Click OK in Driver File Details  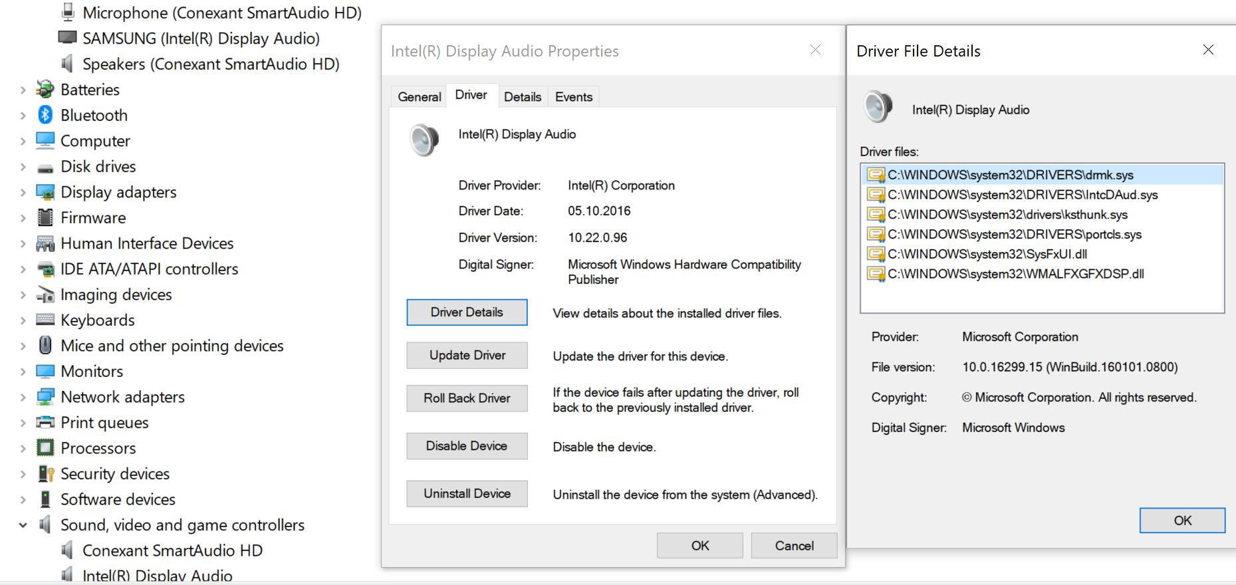1182,521
